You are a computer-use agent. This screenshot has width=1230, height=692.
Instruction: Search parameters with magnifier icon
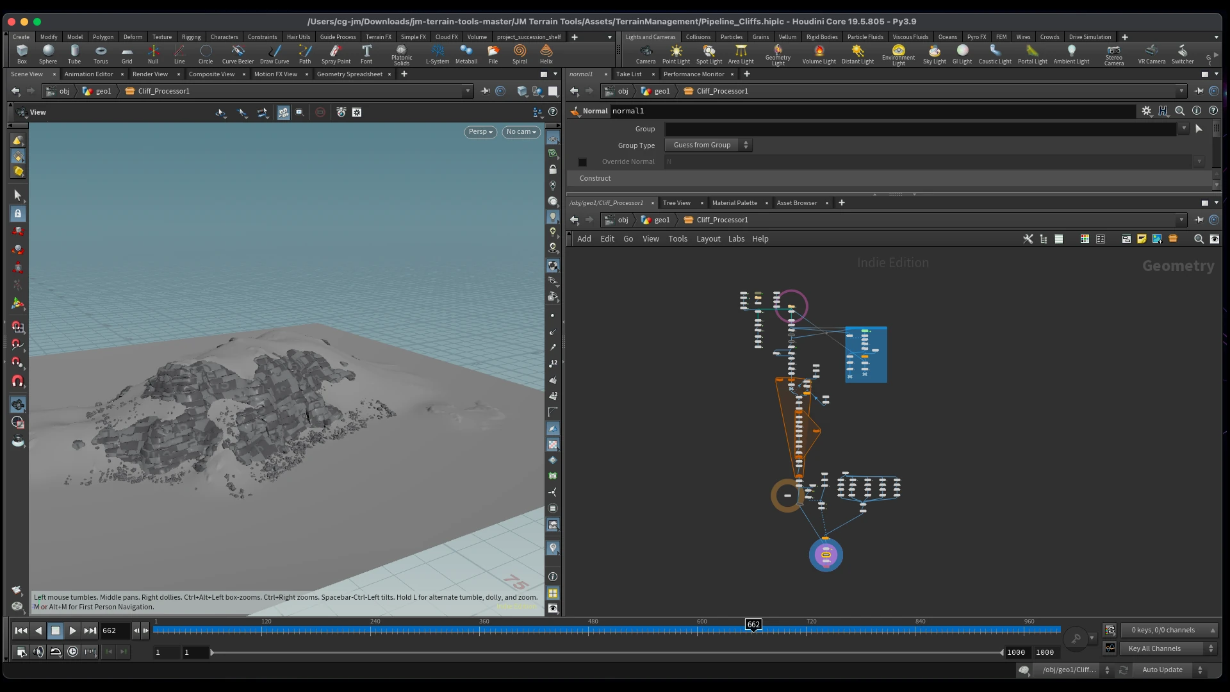pyautogui.click(x=1179, y=111)
